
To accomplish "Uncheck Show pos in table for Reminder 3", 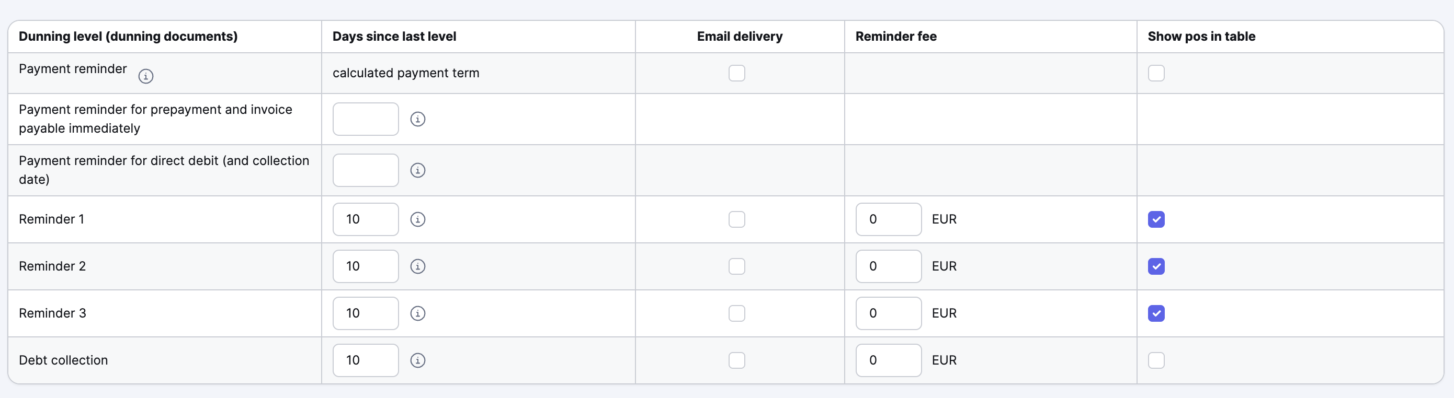I will [1156, 313].
